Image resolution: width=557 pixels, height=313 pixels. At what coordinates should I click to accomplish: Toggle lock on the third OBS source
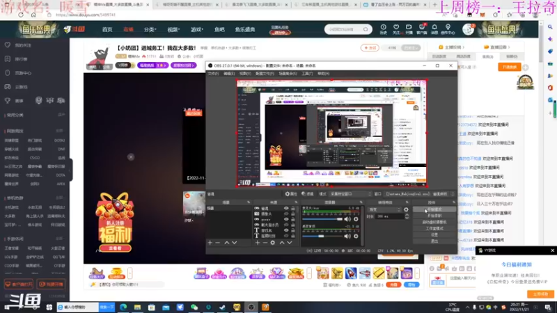tap(293, 219)
